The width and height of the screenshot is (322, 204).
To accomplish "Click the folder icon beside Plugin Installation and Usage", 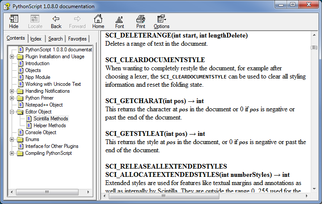I will click(20, 56).
